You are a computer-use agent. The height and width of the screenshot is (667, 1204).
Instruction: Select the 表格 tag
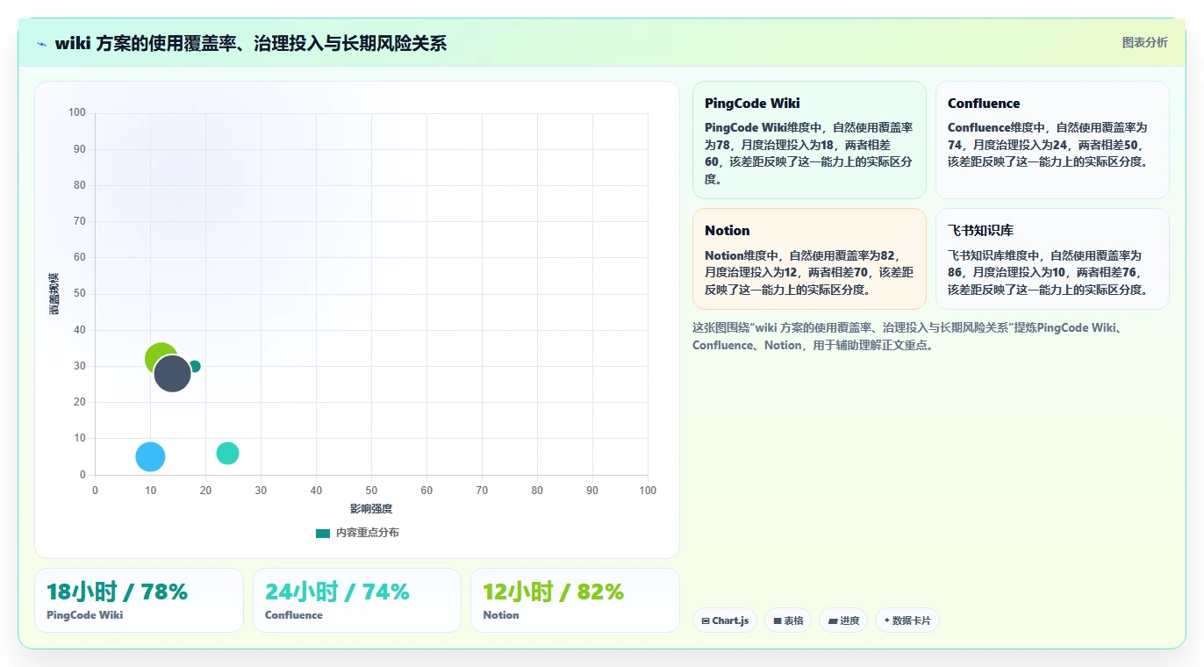click(788, 620)
